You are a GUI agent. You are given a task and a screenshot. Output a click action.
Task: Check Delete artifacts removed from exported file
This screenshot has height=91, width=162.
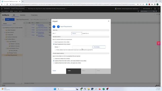click(55, 50)
